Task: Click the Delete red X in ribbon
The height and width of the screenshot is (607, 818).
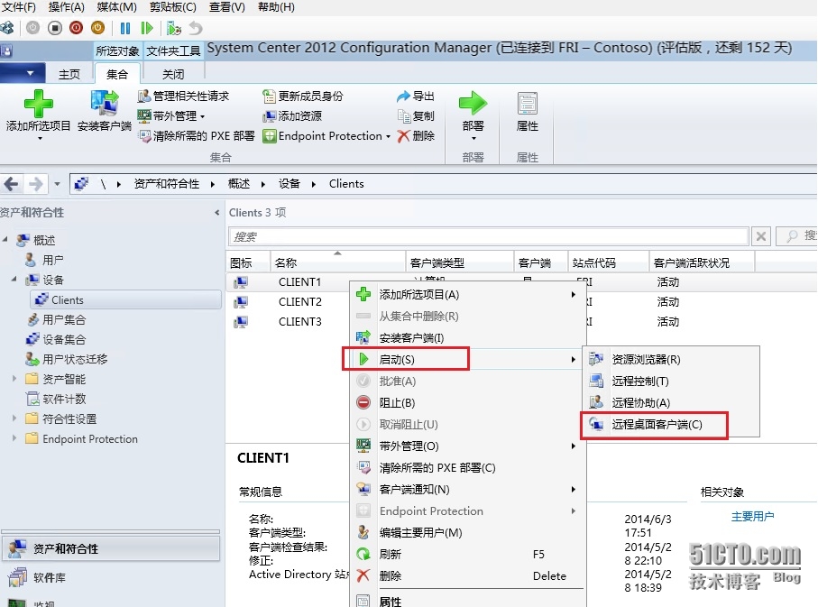Action: click(403, 136)
